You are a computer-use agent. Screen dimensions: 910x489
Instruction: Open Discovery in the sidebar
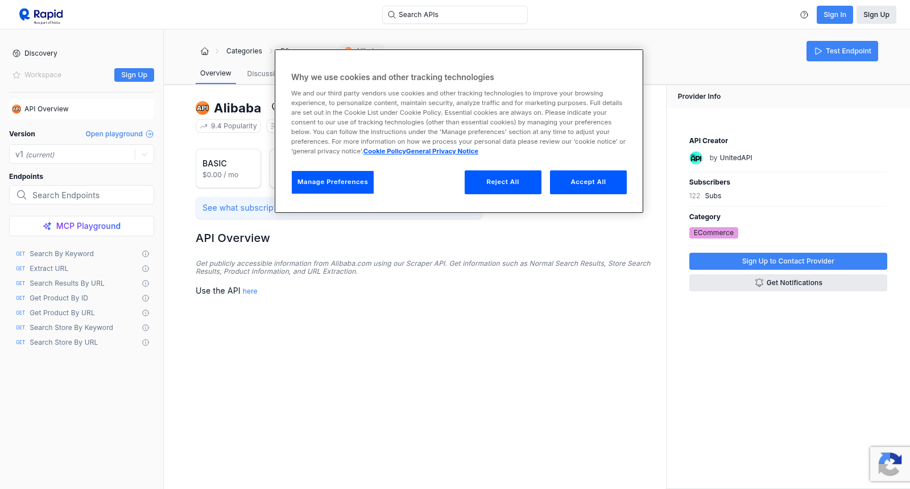tap(41, 53)
